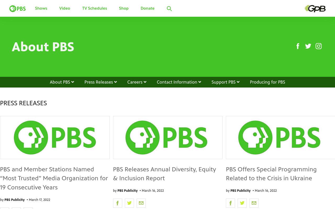Open Donate in top navigation
Viewport: 335px width, 209px height.
coord(148,8)
